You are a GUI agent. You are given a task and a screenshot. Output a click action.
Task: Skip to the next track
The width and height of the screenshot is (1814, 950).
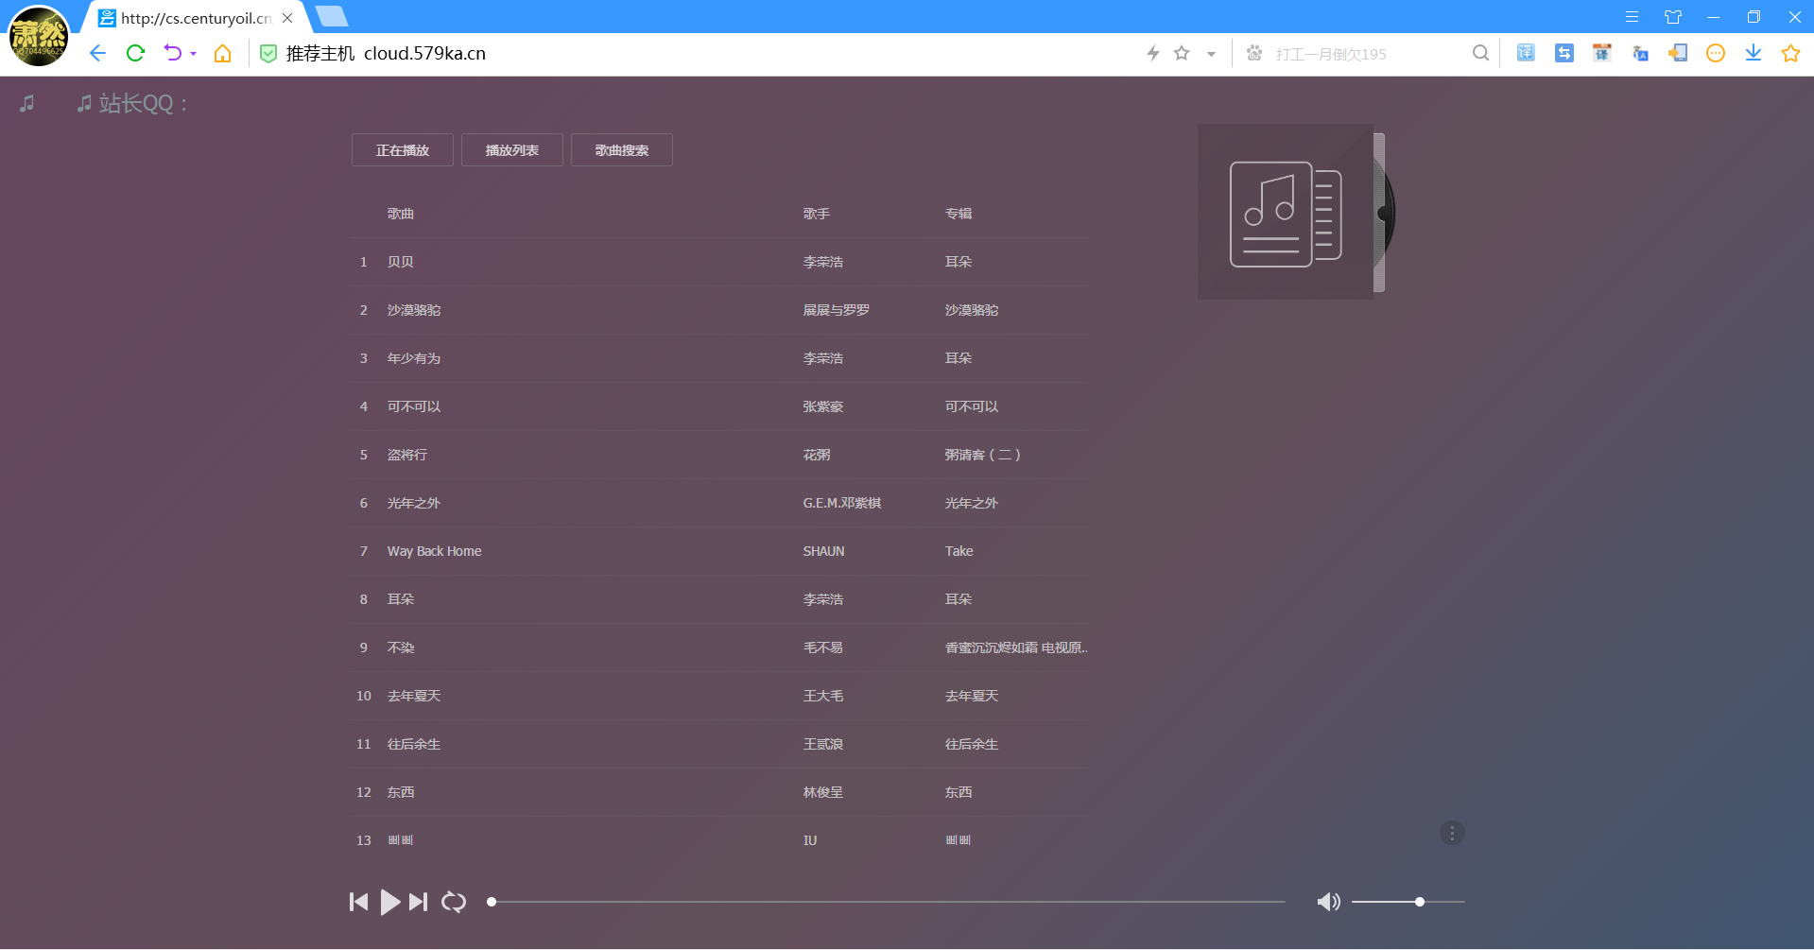coord(419,902)
